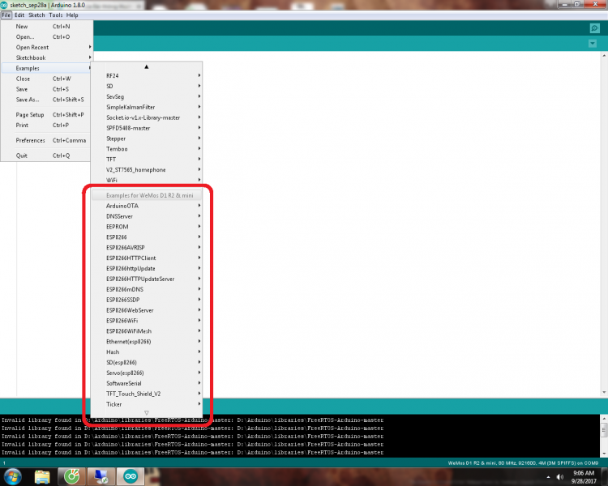Open V2_ST7565_homephone examples
Screen dimensions: 608x486
point(147,170)
